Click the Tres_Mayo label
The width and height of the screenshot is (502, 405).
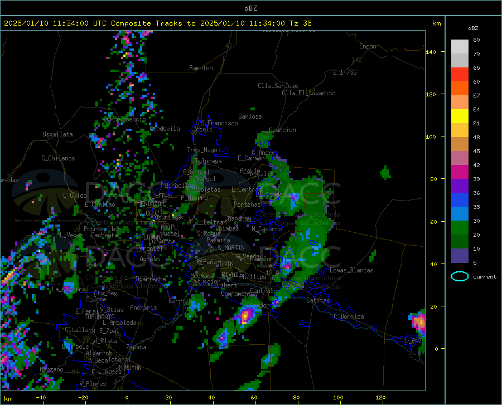[202, 150]
